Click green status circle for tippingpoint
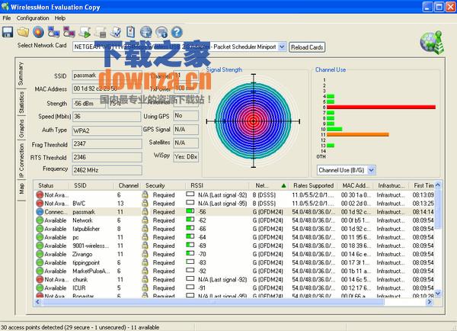 click(x=40, y=262)
